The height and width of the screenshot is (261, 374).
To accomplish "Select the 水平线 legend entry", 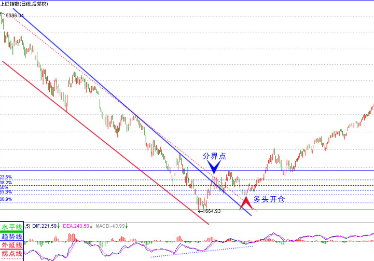I will [x=12, y=227].
